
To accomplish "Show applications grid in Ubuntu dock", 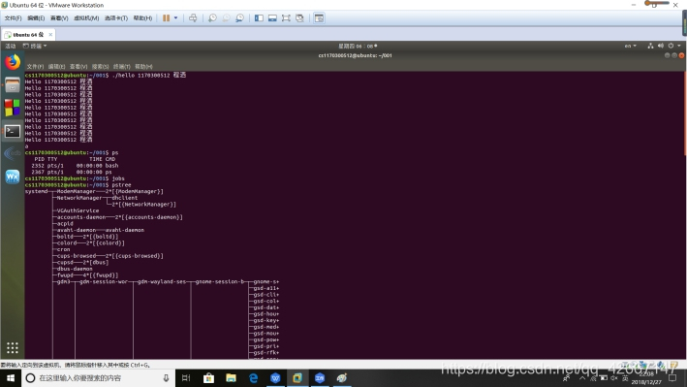I will [13, 347].
